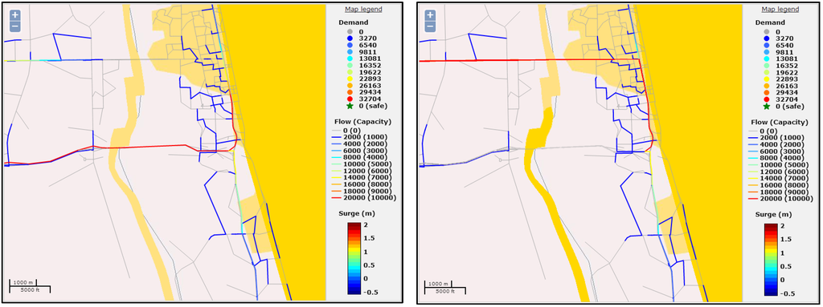
Task: Select orange 26163 demand dot, left legend
Action: [x=350, y=85]
